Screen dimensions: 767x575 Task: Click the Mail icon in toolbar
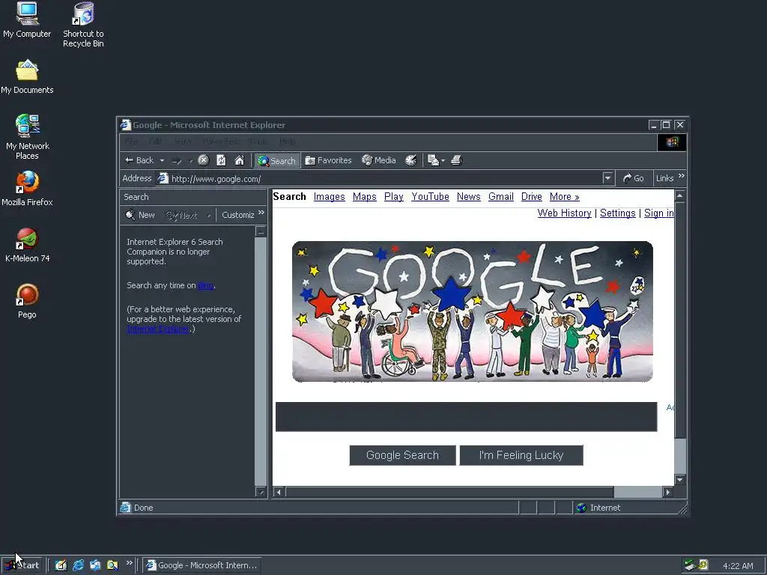tap(433, 160)
